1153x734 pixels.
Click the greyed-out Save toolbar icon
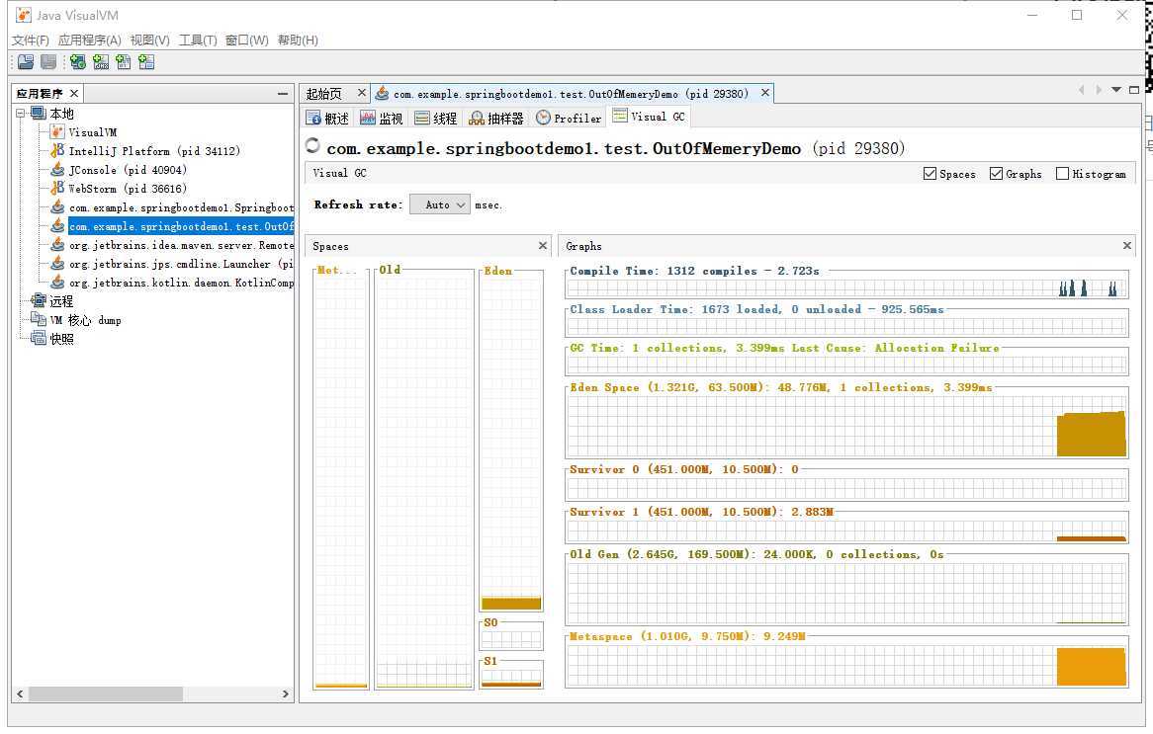coord(48,62)
